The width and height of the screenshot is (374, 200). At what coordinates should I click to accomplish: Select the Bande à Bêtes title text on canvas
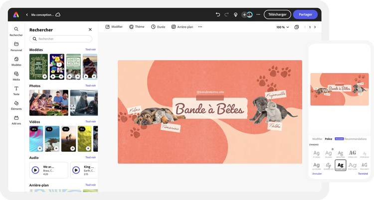tap(209, 109)
